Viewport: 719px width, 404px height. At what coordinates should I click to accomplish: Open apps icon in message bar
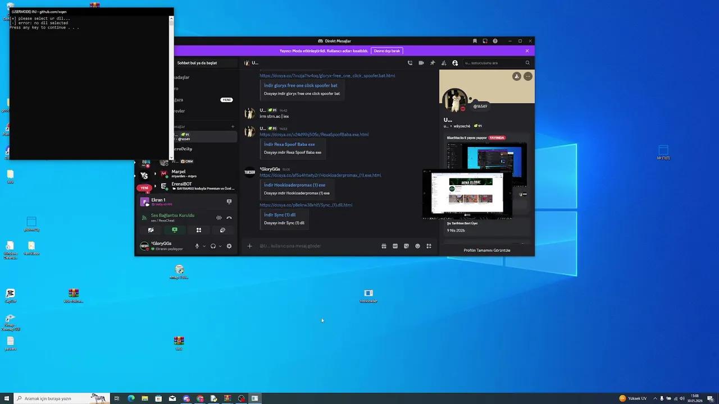(429, 246)
